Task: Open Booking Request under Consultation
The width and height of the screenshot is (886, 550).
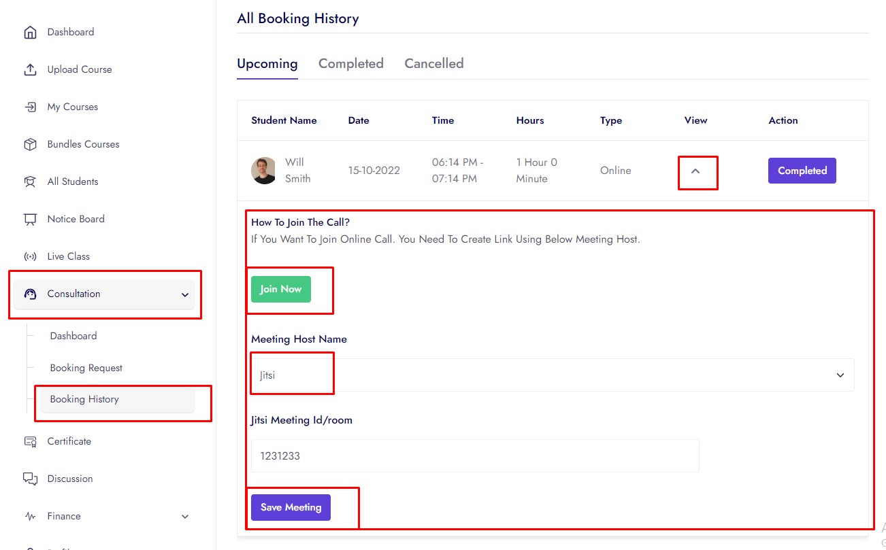Action: point(86,368)
